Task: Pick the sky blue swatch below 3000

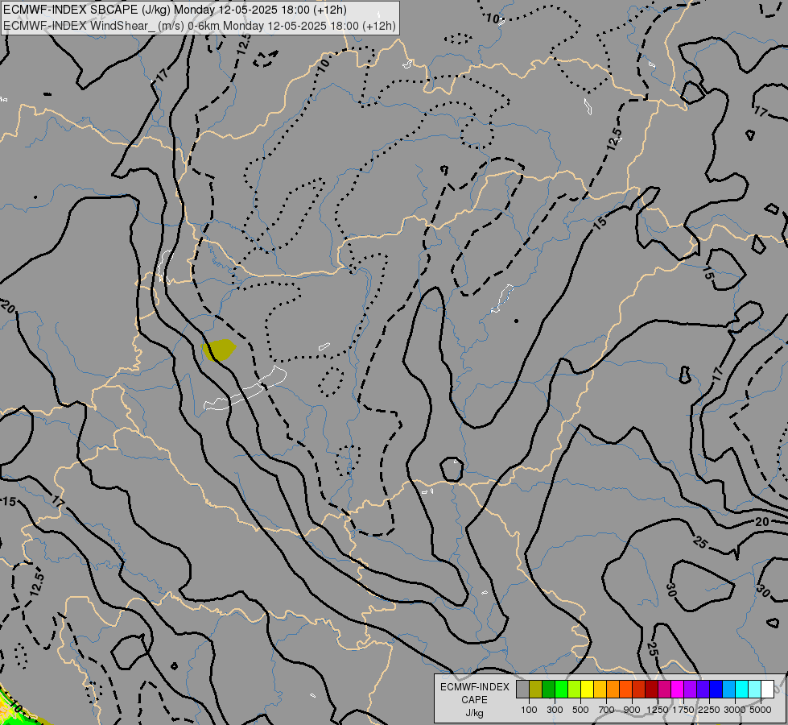Action: [x=729, y=689]
